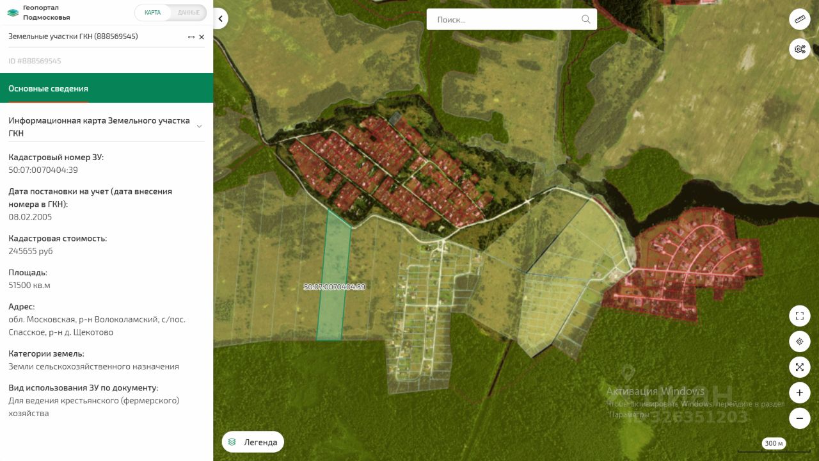
Task: Activate the ruler measurement tool
Action: [799, 20]
